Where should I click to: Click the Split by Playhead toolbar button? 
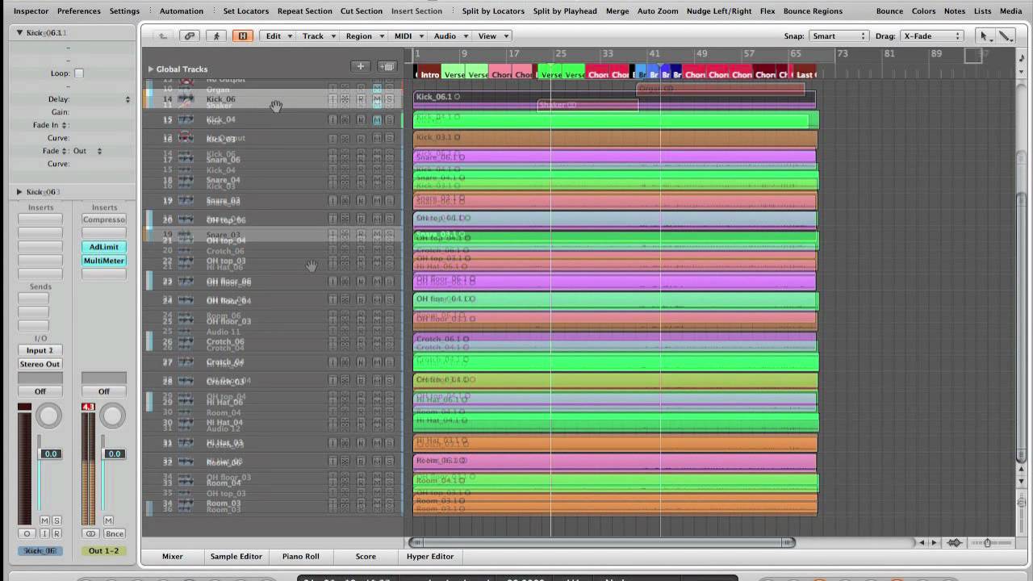click(565, 11)
